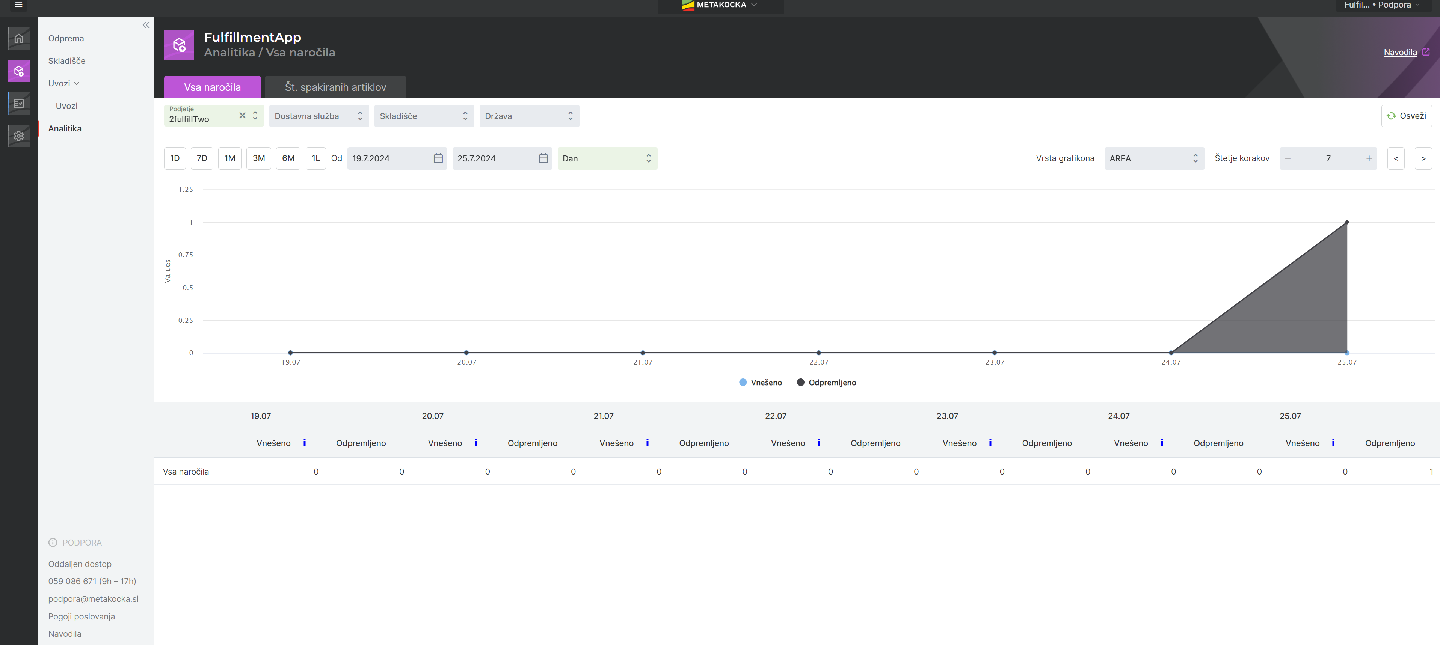Expand the Uvozi menu group

64,83
